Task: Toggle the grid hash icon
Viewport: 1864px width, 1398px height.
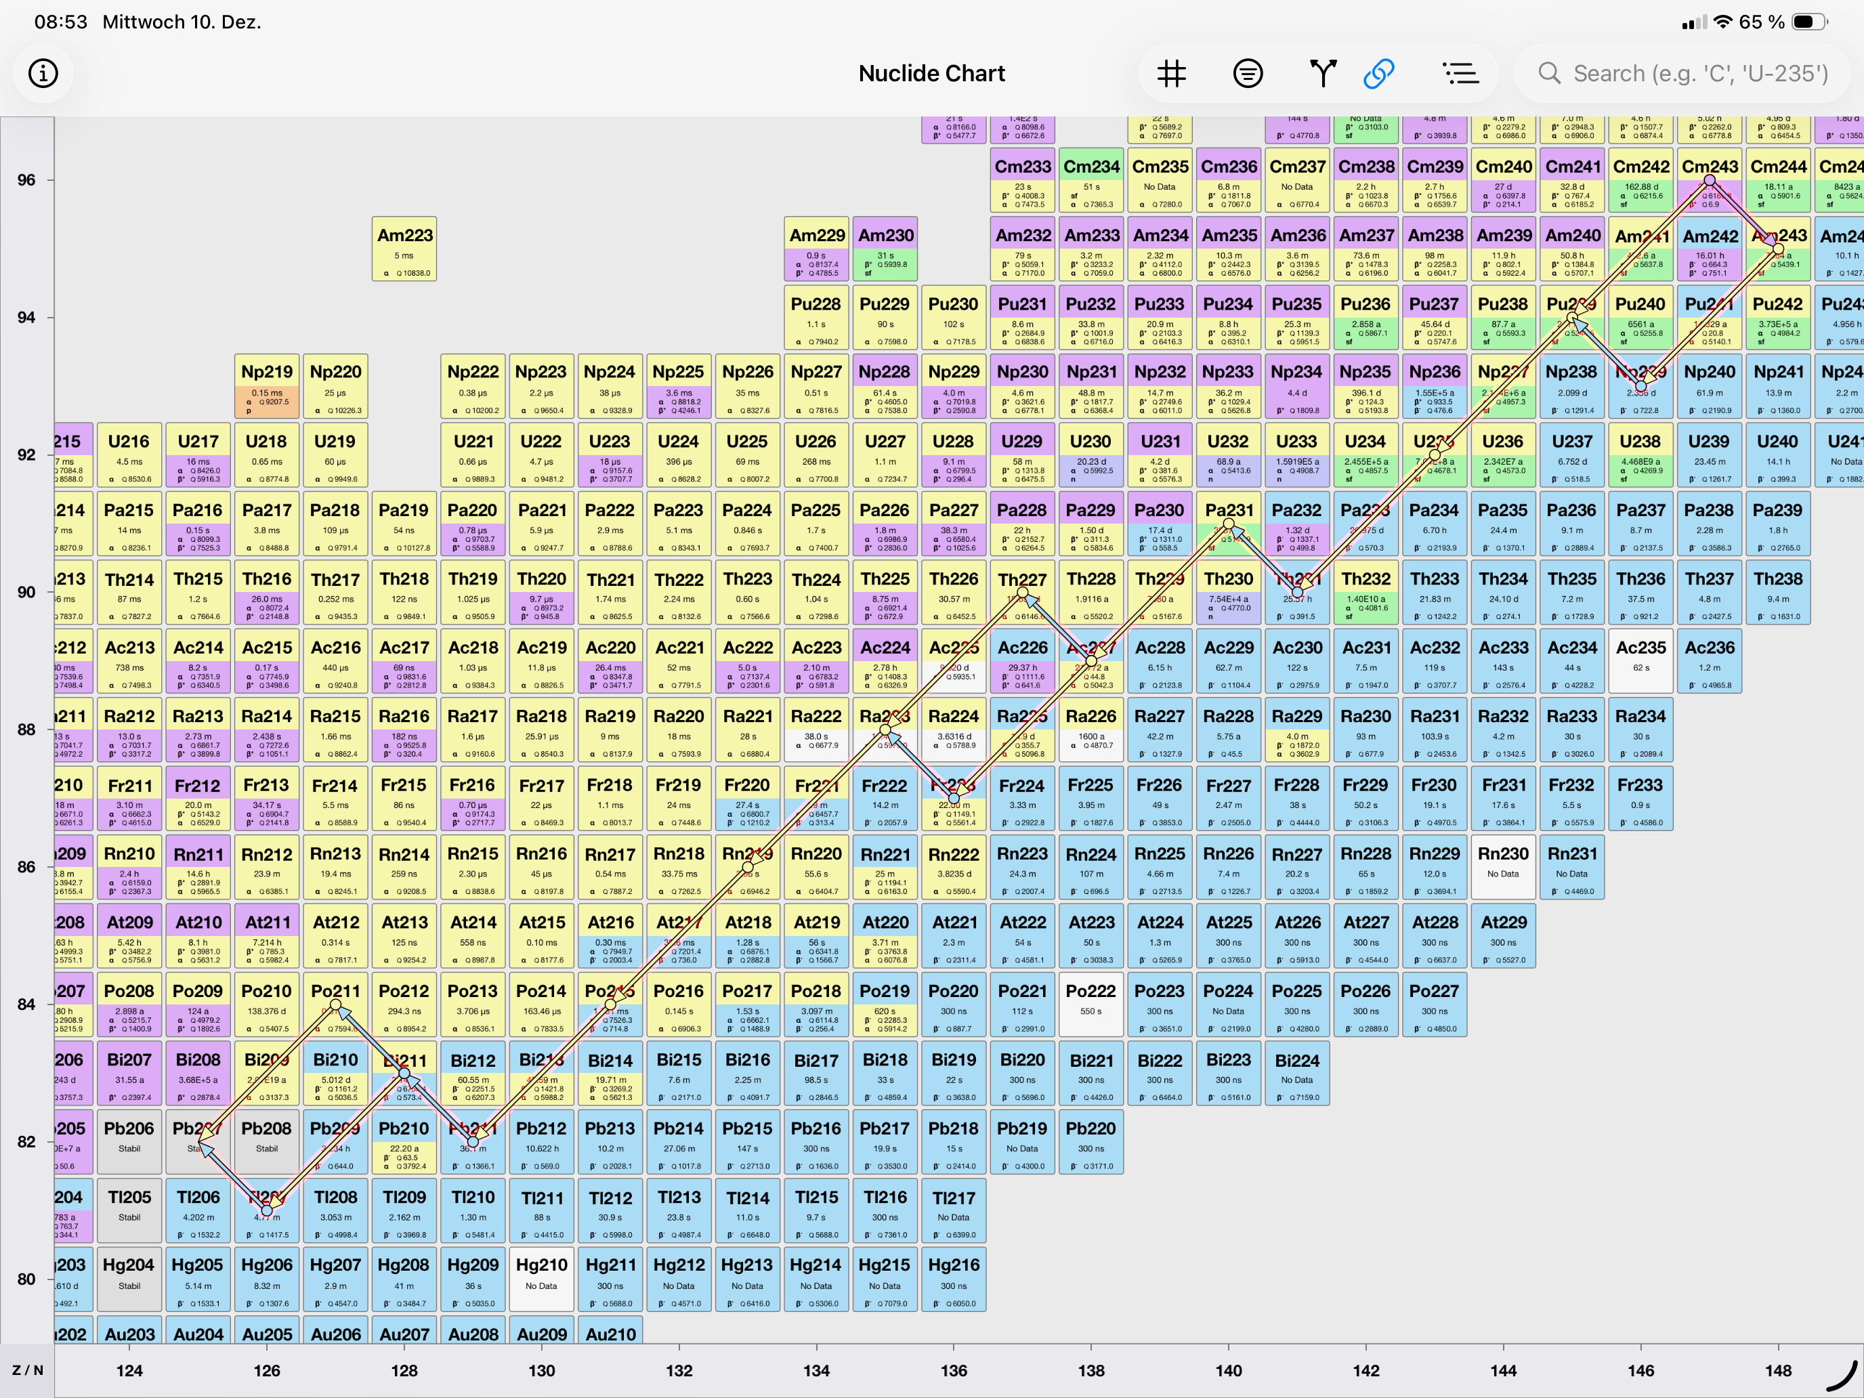Action: click(x=1171, y=73)
